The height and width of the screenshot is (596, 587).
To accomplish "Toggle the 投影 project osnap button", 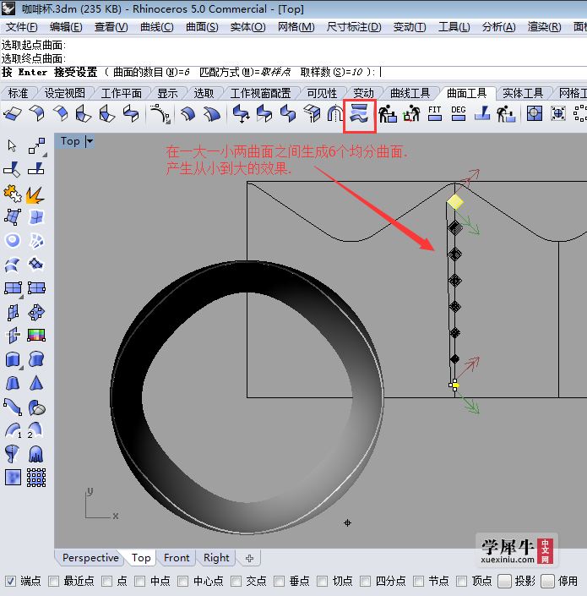I will pos(504,581).
